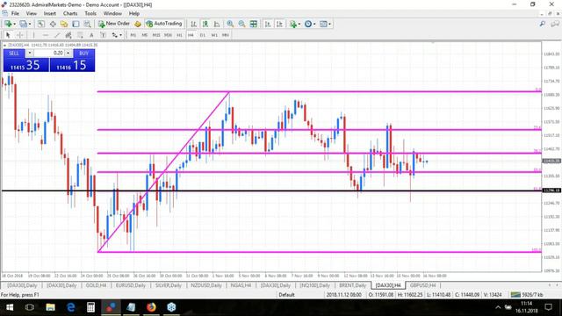Select the Text Label tool
562x316 pixels.
coord(103,35)
